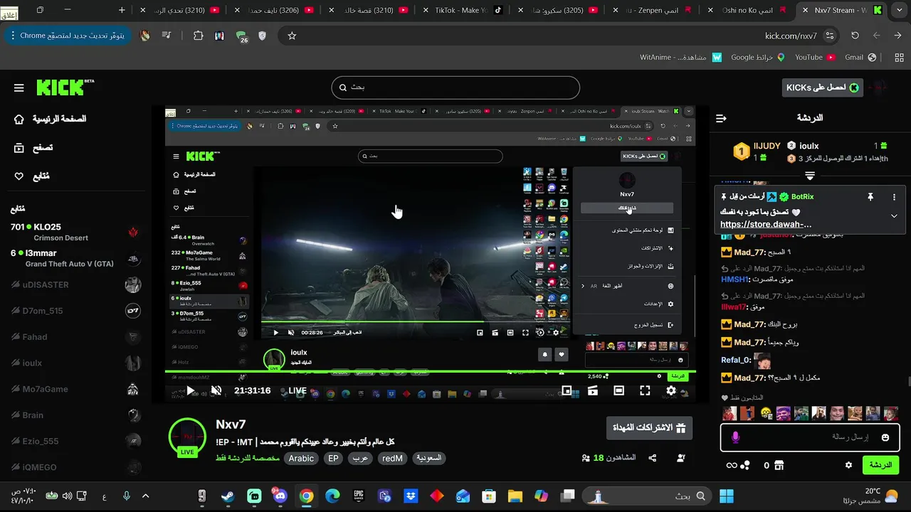Click the Windows taskbar search box
Screen dimensions: 911x512
(x=648, y=496)
